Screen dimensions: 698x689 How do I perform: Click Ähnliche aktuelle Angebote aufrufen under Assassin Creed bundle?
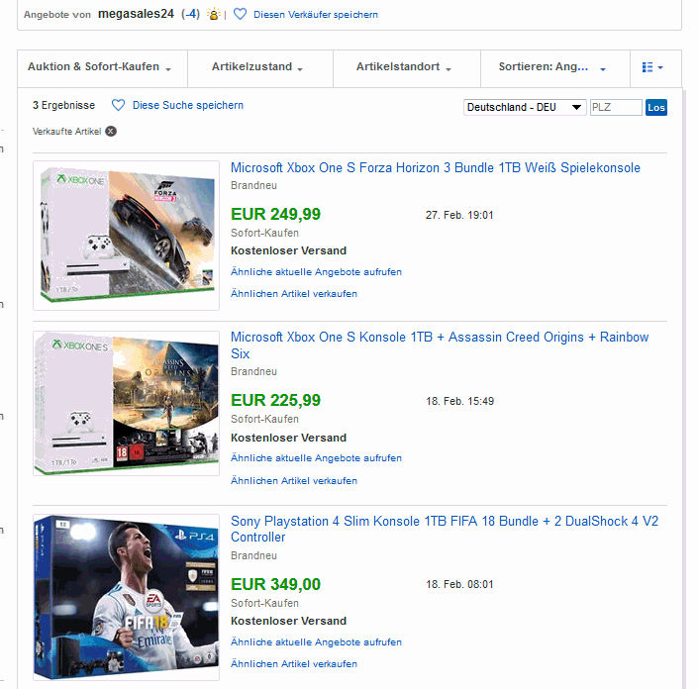pos(316,458)
